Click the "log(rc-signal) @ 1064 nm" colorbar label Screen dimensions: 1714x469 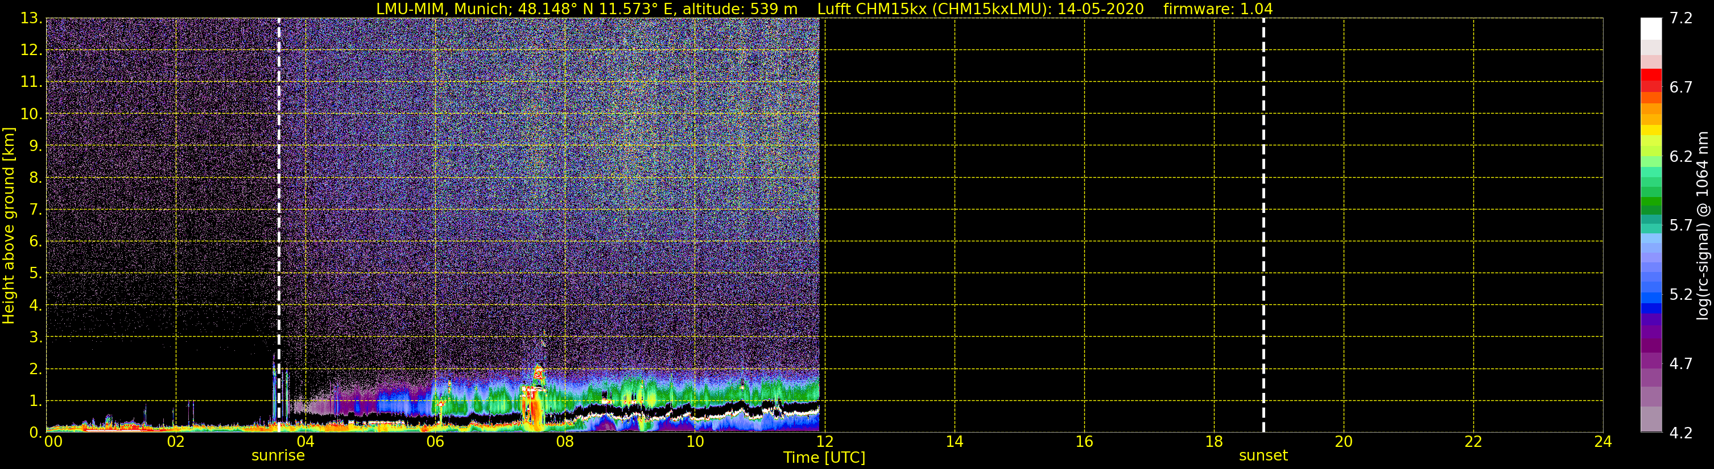pos(1703,225)
